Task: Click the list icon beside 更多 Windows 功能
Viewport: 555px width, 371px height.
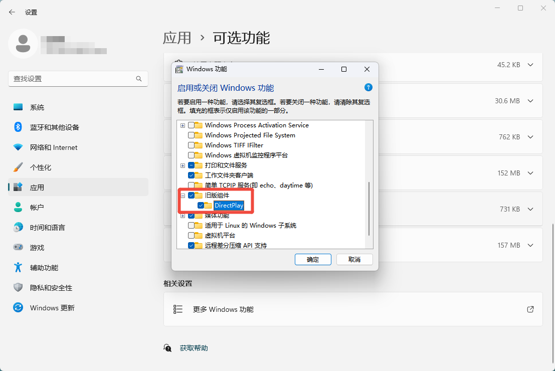Action: coord(177,309)
